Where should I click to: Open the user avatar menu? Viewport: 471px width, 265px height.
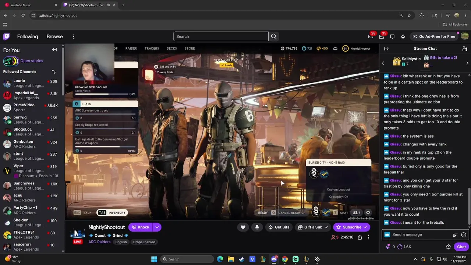tap(465, 36)
